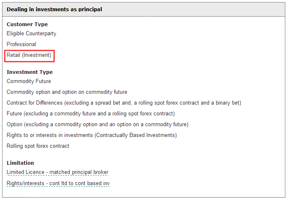This screenshot has height=198, width=287.
Task: Click 'Contractually Based Investments' parenthetical text
Action: pyautogui.click(x=136, y=135)
